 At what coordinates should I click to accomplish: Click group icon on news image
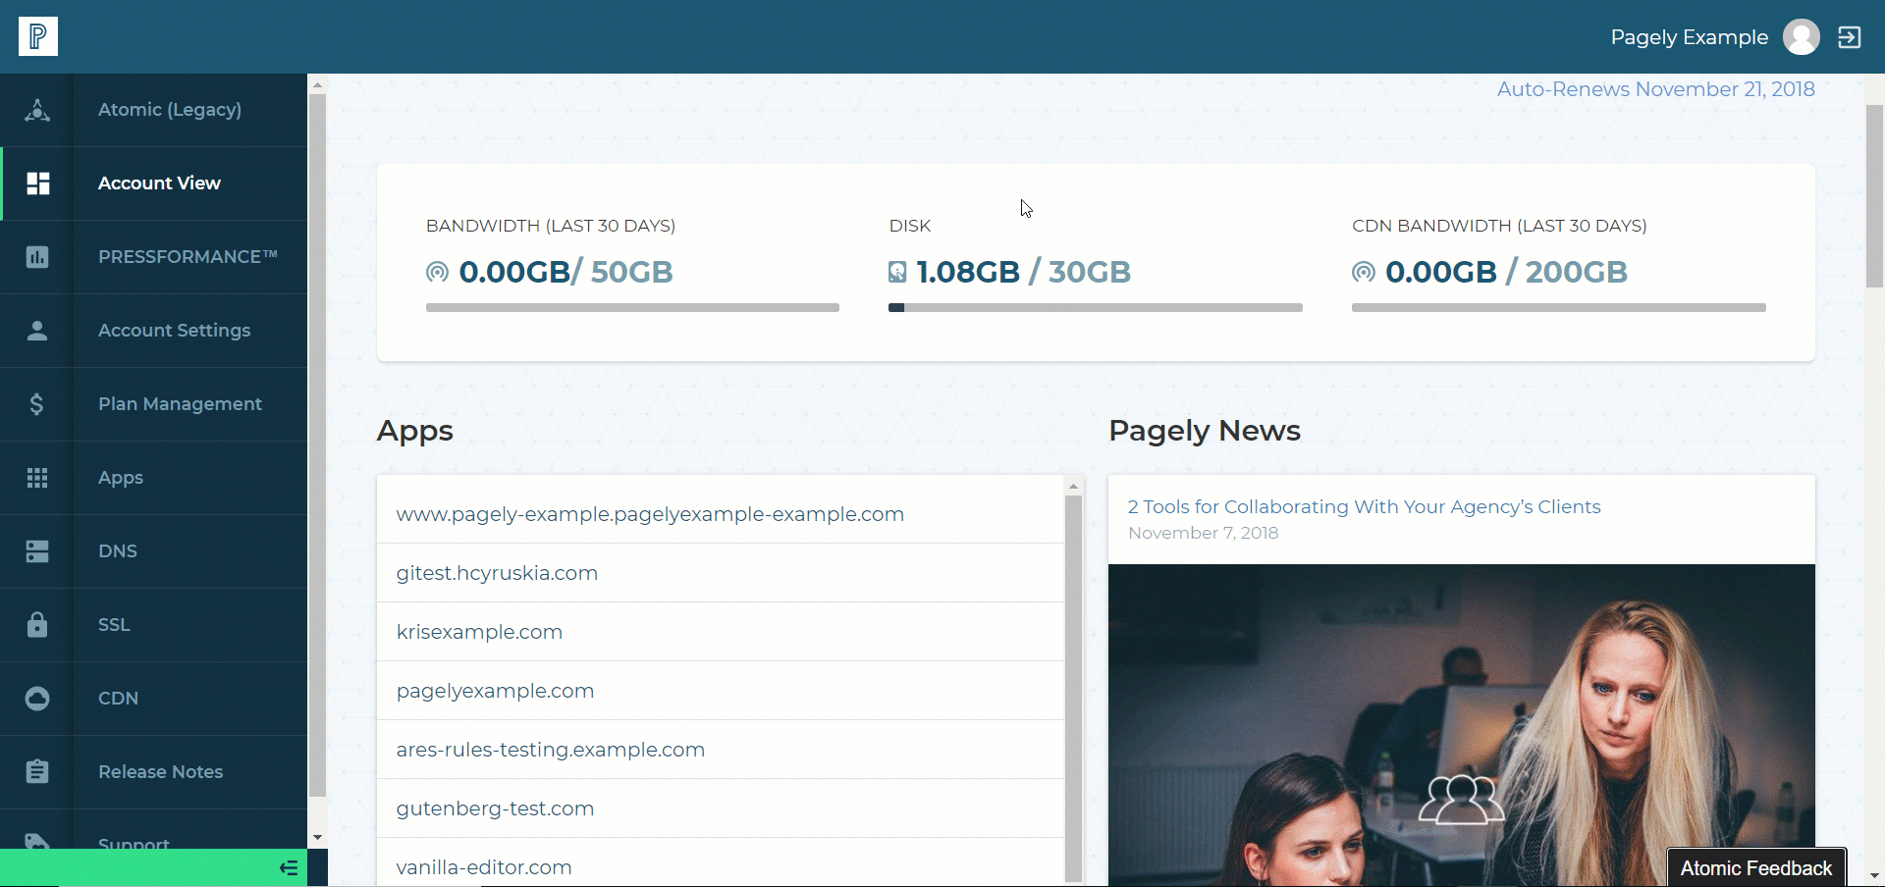pos(1462,800)
